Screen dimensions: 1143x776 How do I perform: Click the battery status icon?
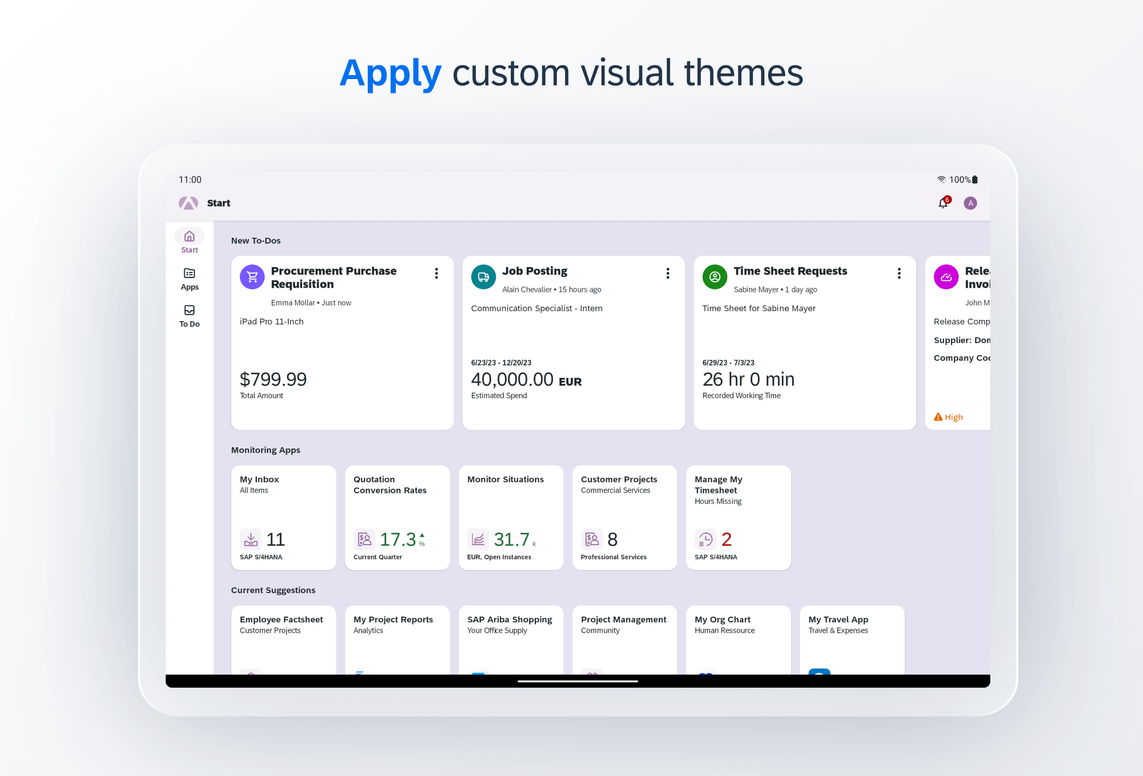tap(975, 179)
